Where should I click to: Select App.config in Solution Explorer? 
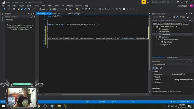(x=166, y=35)
